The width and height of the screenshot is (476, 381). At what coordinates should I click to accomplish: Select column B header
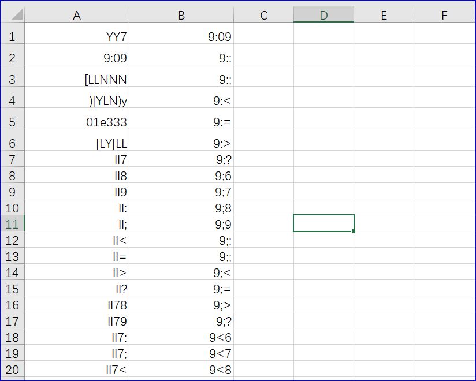181,15
